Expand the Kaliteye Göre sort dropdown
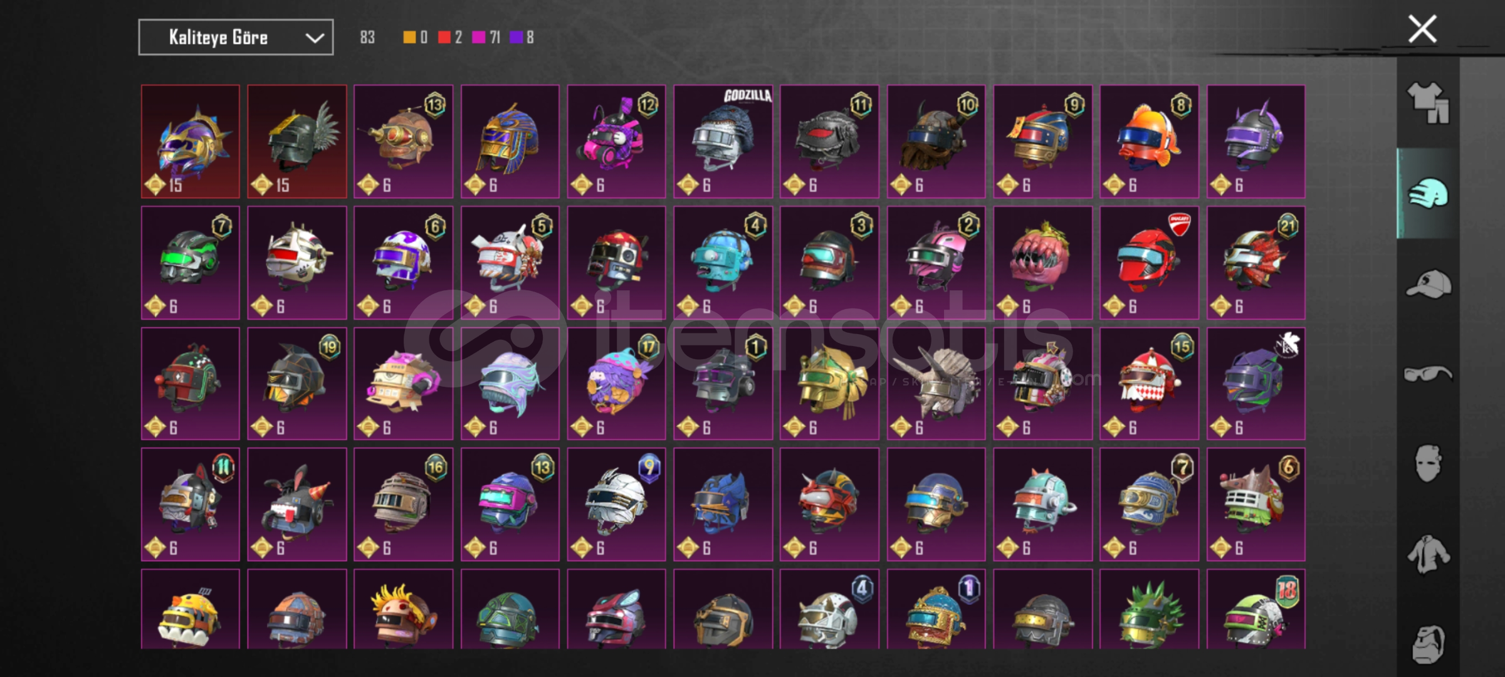The width and height of the screenshot is (1505, 677). tap(236, 38)
